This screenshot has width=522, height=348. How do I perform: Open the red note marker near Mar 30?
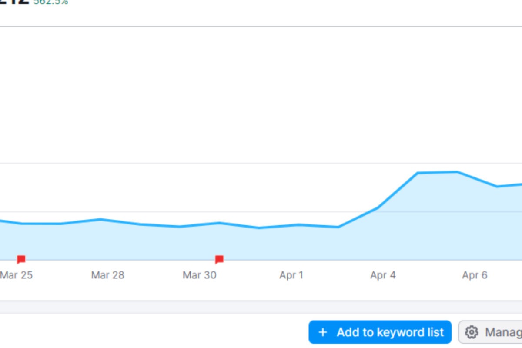[219, 259]
